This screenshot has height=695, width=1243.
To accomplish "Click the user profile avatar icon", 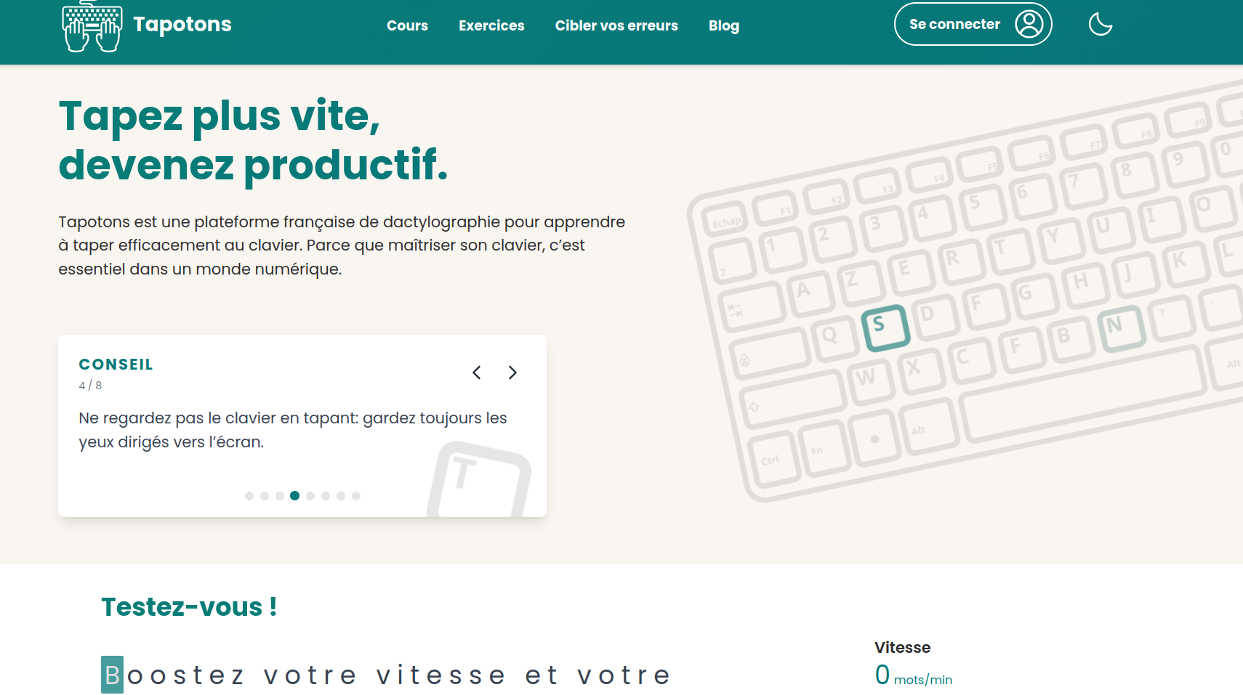I will (x=1029, y=24).
